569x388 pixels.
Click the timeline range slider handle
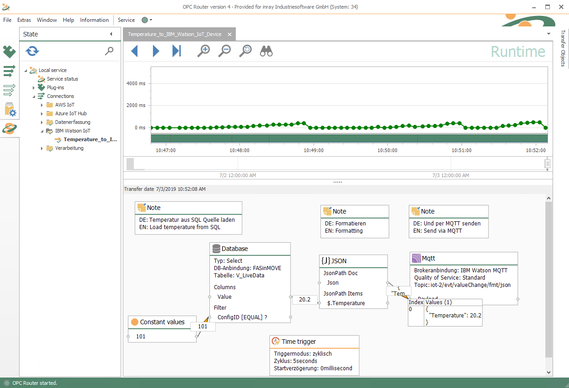(x=548, y=163)
